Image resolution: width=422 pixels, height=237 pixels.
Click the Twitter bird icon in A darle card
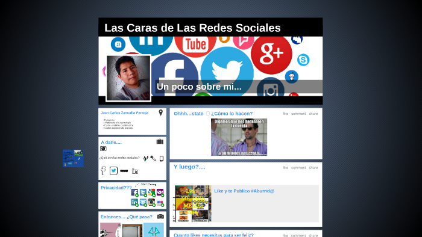click(113, 170)
